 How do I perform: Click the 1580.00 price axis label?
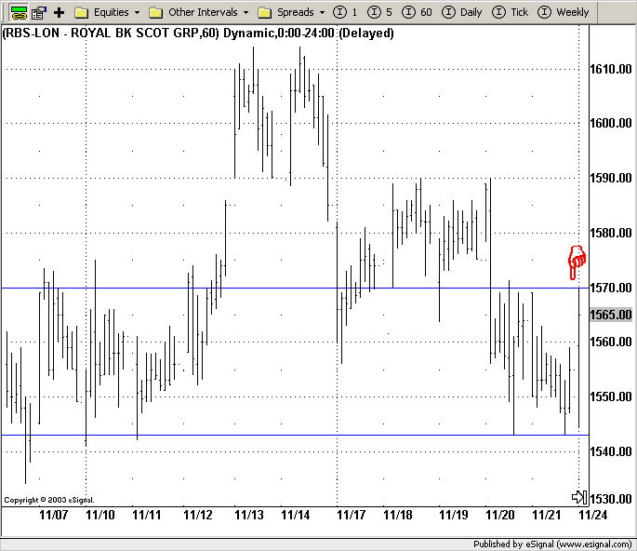click(611, 233)
